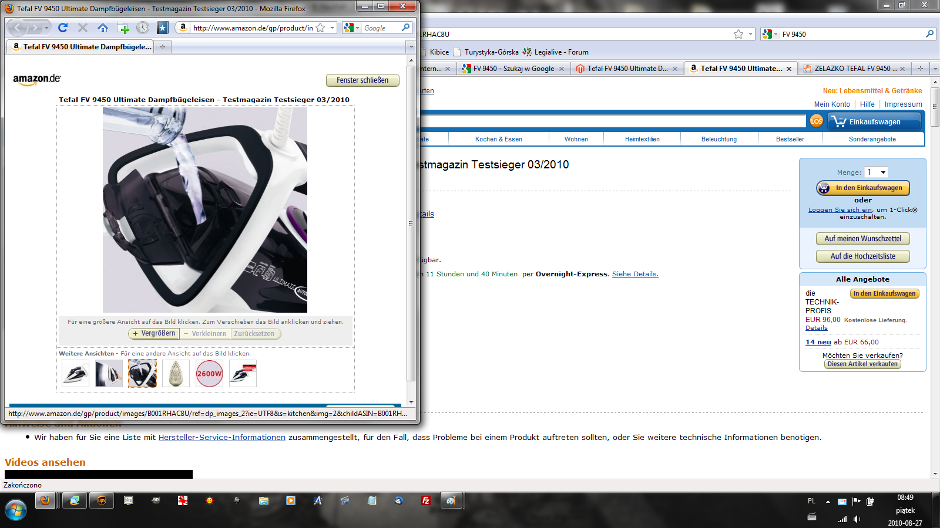Open the Menge quantity dropdown

[x=876, y=172]
